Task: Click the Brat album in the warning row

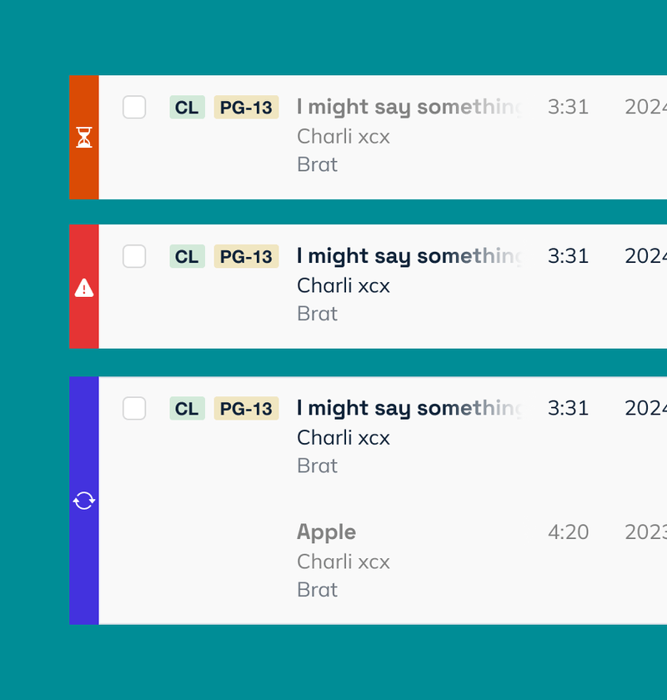Action: [317, 314]
